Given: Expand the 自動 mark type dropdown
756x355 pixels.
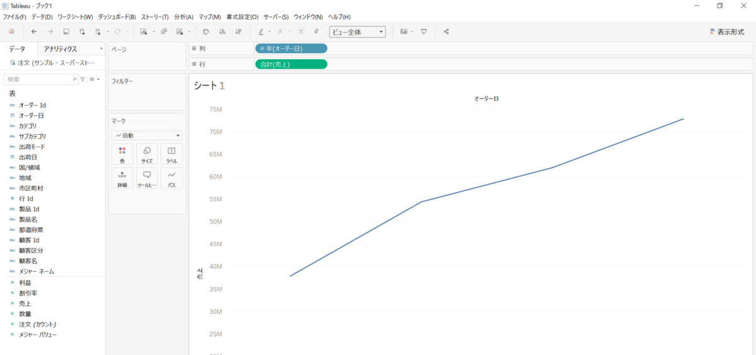Looking at the screenshot, I should coord(147,135).
